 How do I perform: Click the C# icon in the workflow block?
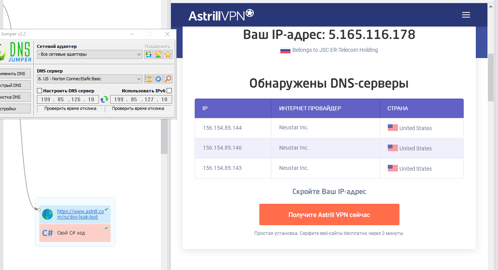48,233
